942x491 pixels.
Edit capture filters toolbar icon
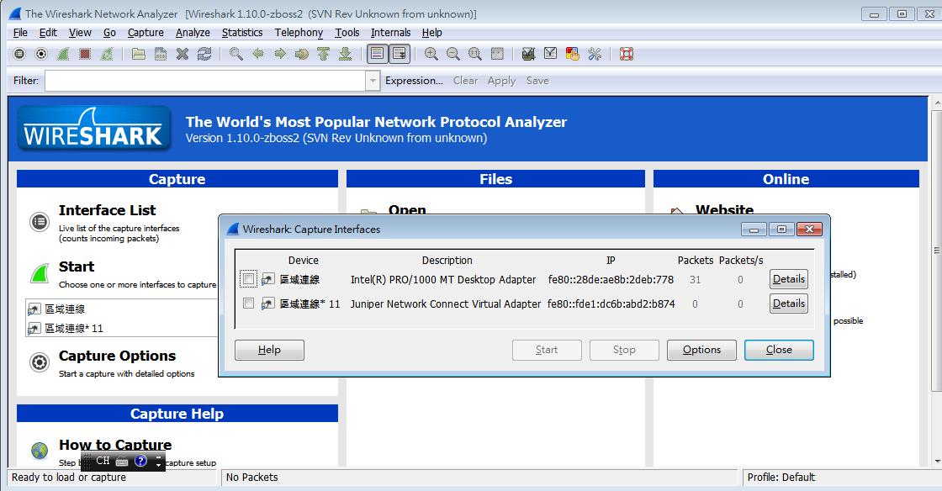click(529, 54)
